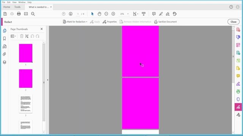Upload the file using the cloud icon
Image resolution: width=243 pixels, height=136 pixels.
[12, 14]
